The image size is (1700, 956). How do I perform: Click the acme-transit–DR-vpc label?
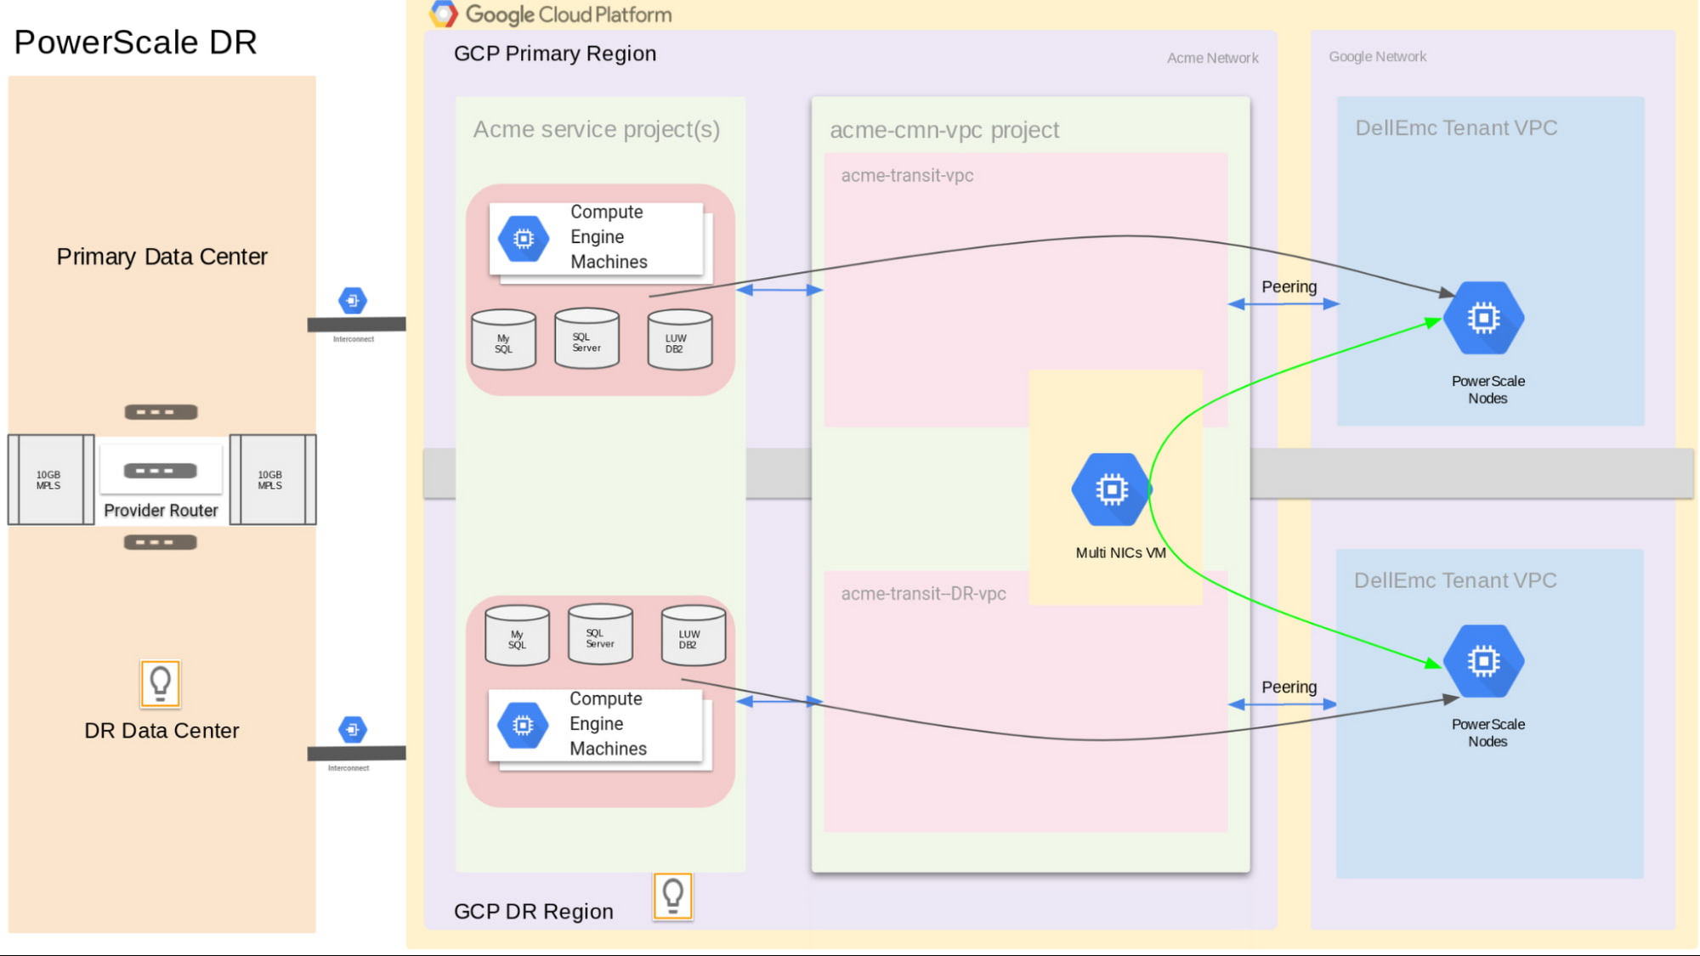(923, 594)
